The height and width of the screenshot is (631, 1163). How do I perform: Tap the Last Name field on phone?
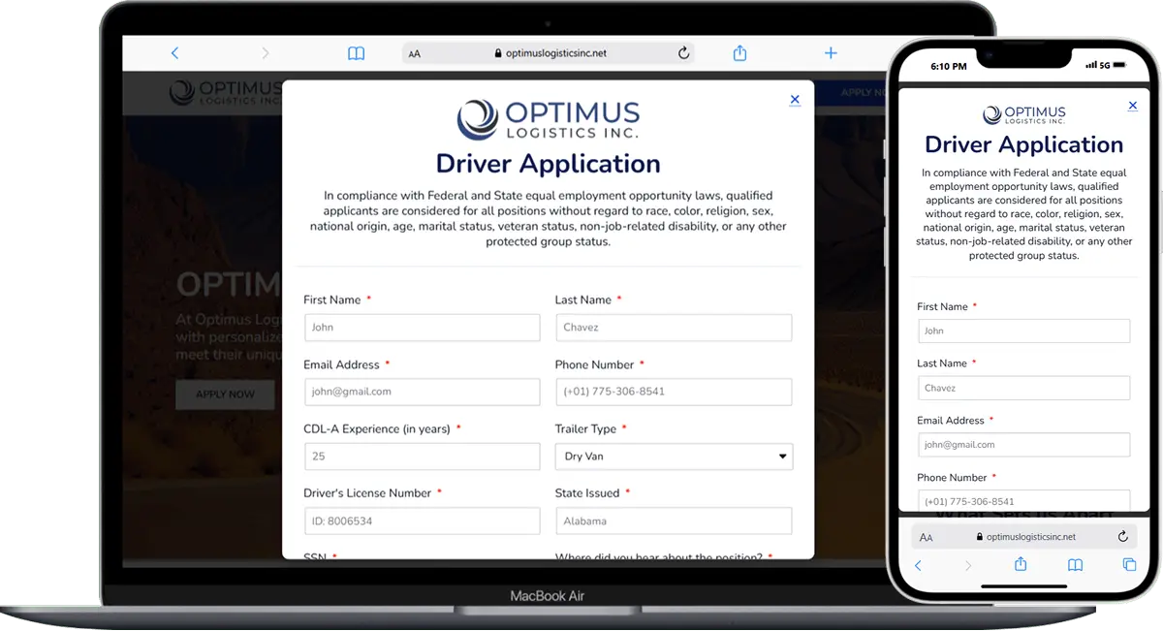(x=1023, y=388)
